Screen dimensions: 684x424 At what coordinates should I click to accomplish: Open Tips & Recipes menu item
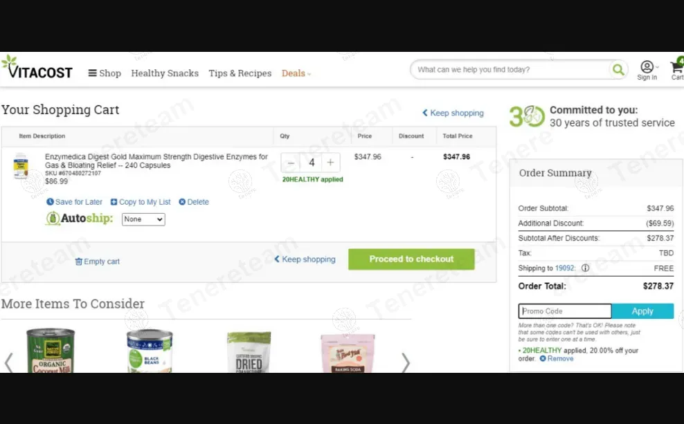tap(240, 73)
